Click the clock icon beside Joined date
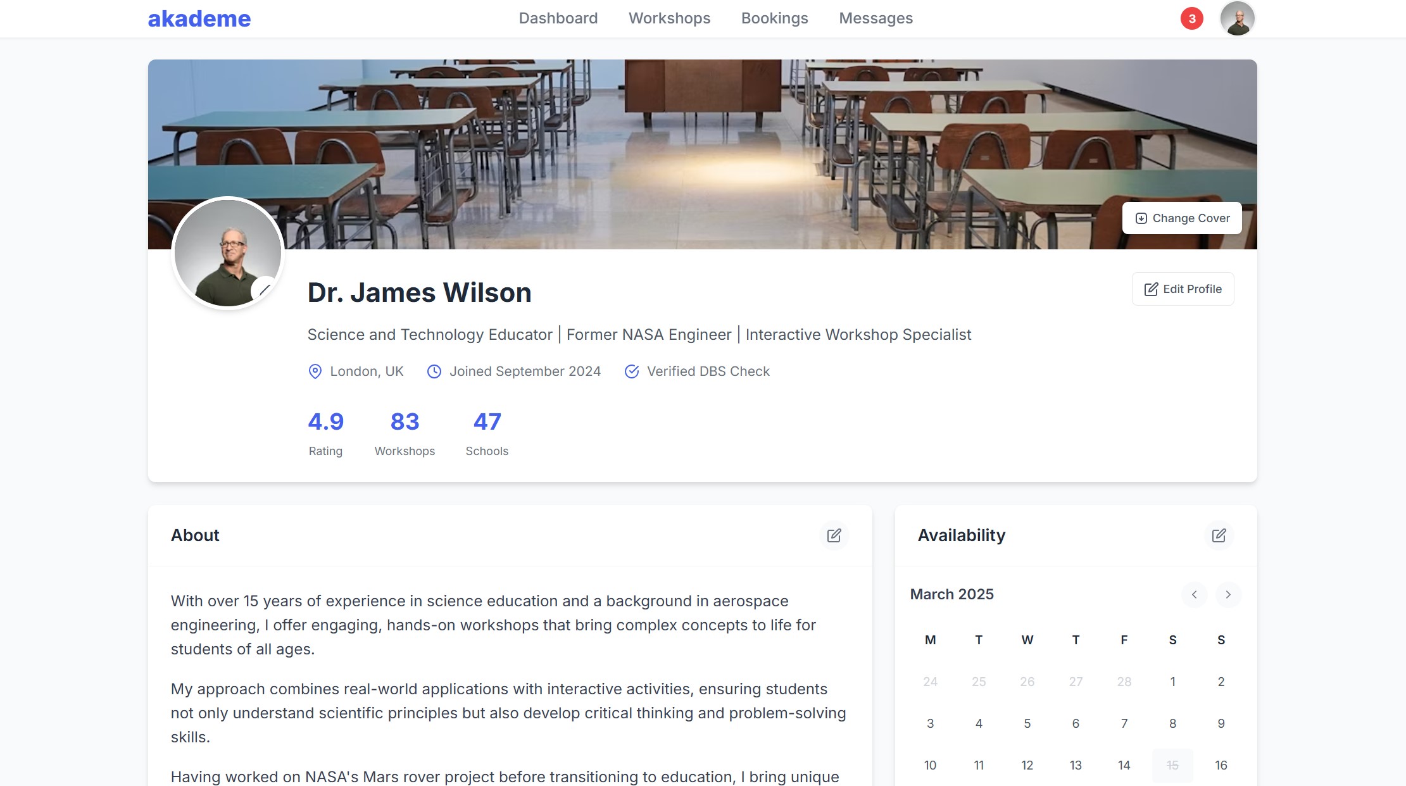Viewport: 1406px width, 786px height. pyautogui.click(x=434, y=371)
